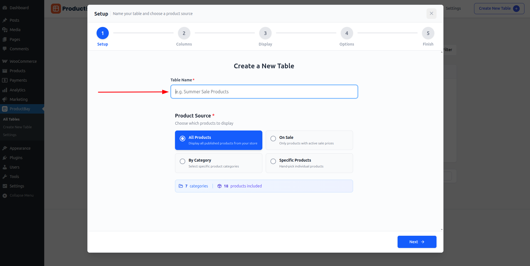
Task: Click the WooCommerce icon in sidebar
Action: coord(5,61)
